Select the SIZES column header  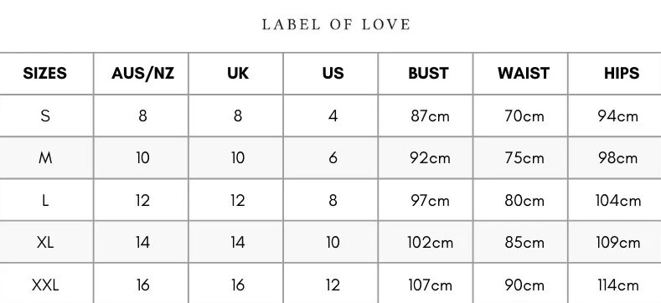tap(44, 74)
